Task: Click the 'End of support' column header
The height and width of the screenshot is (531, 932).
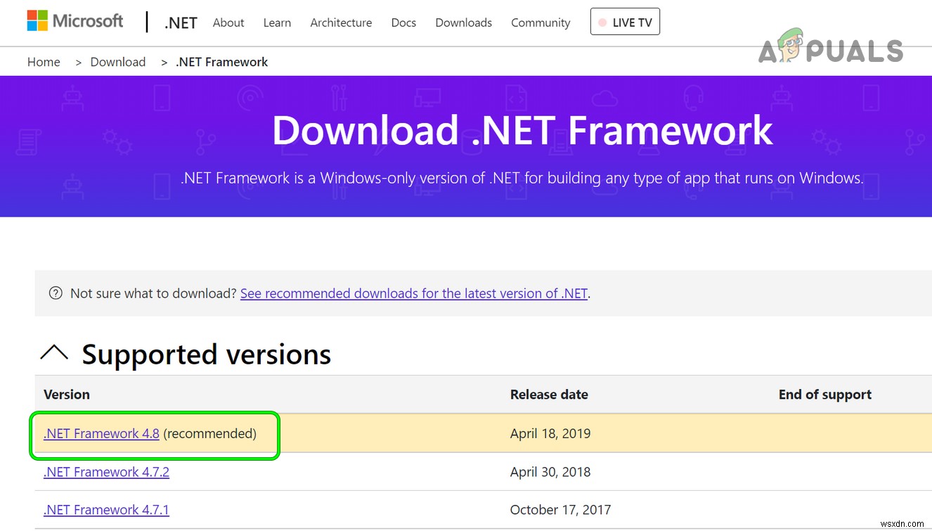Action: pos(824,395)
